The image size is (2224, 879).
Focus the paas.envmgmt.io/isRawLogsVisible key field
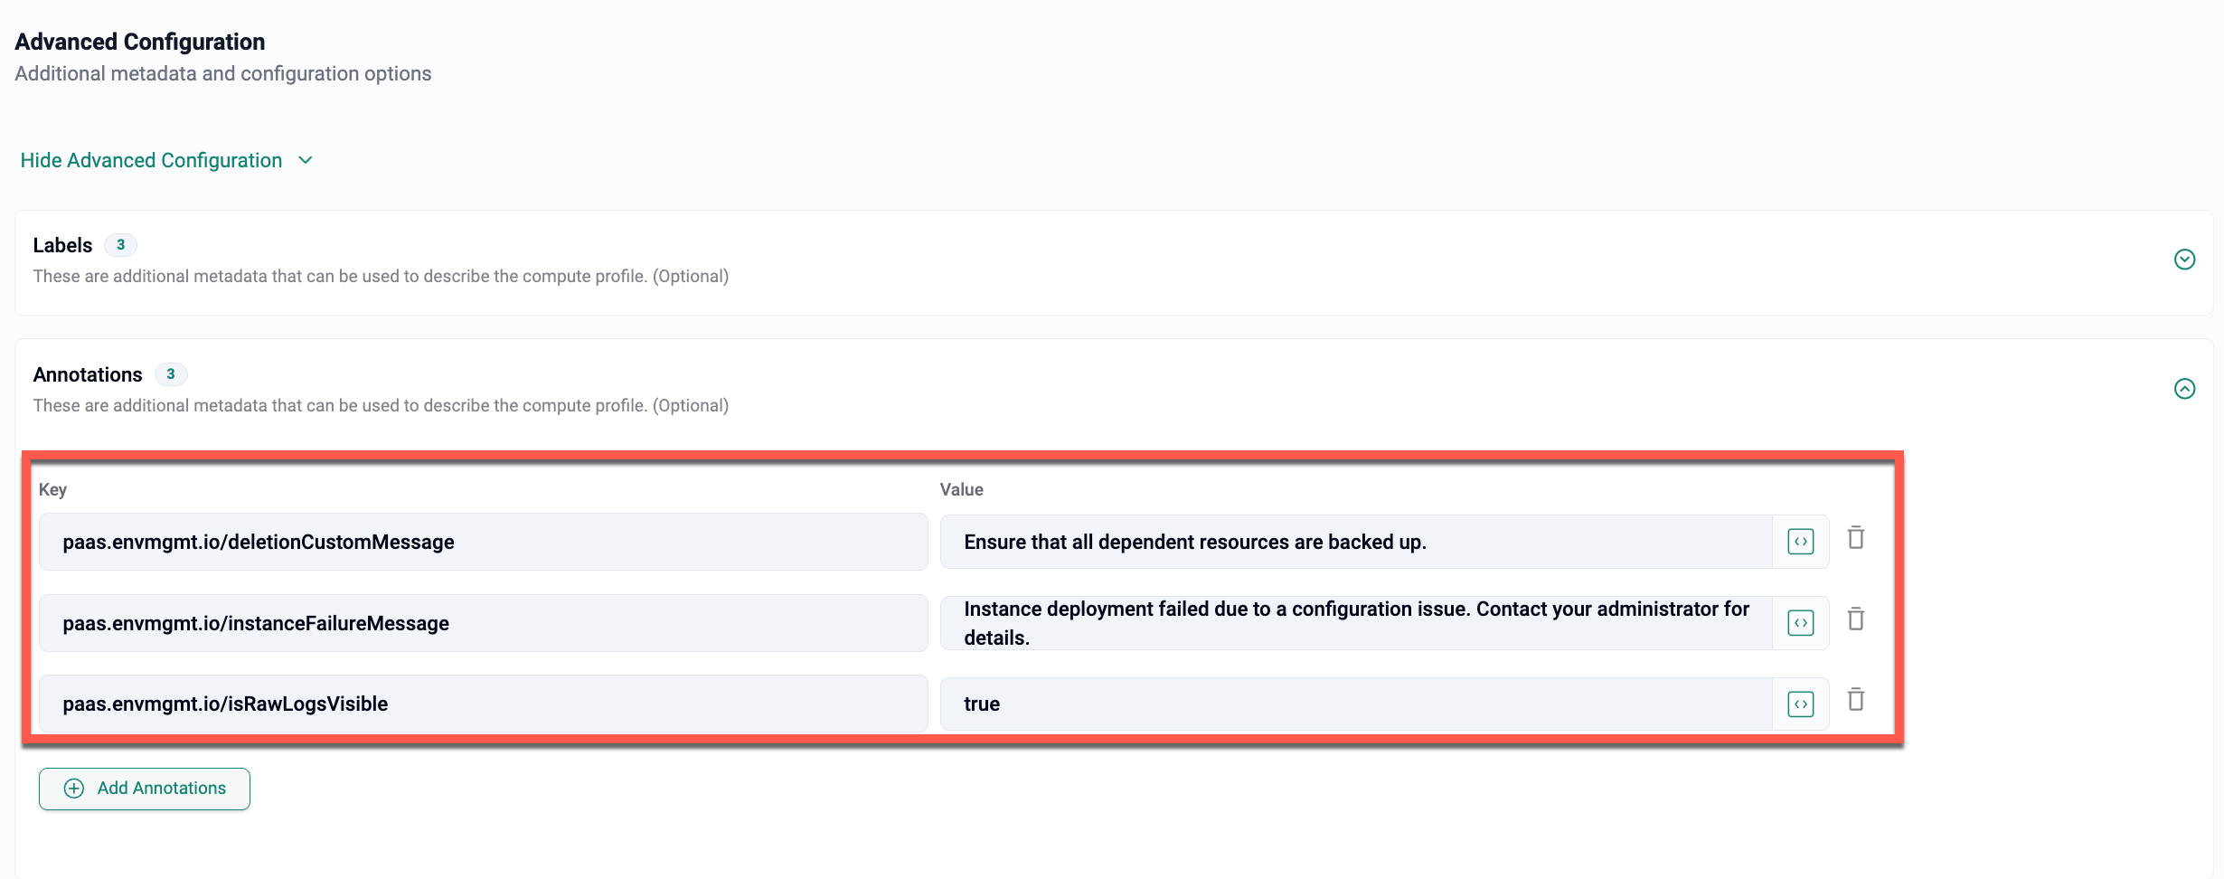(x=483, y=704)
